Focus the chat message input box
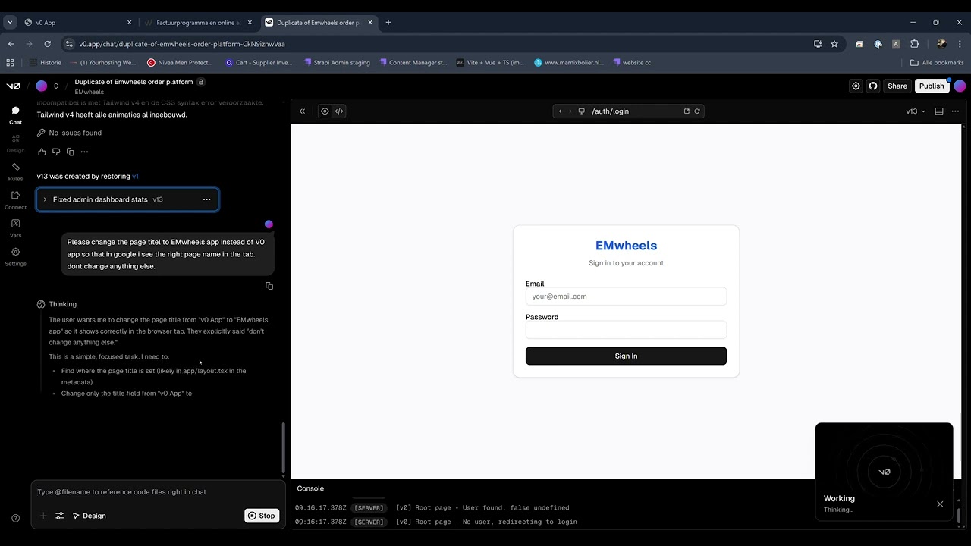The image size is (971, 546). (158, 492)
